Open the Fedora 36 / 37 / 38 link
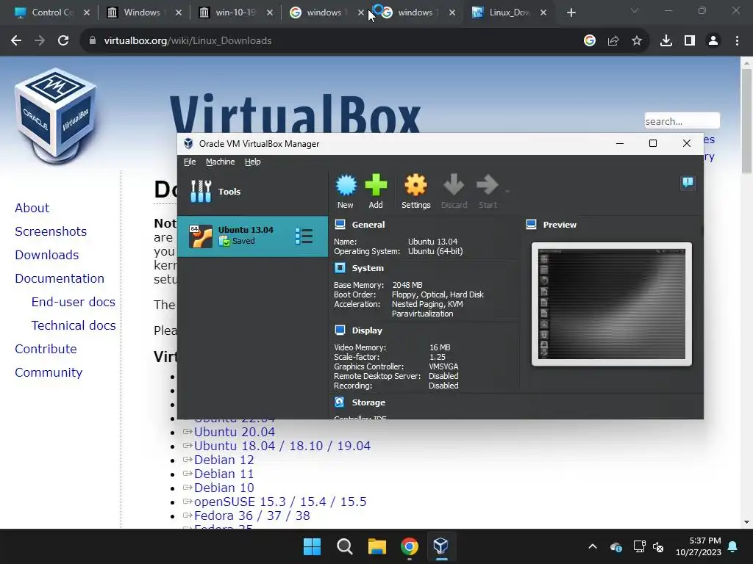753x564 pixels. click(x=251, y=516)
